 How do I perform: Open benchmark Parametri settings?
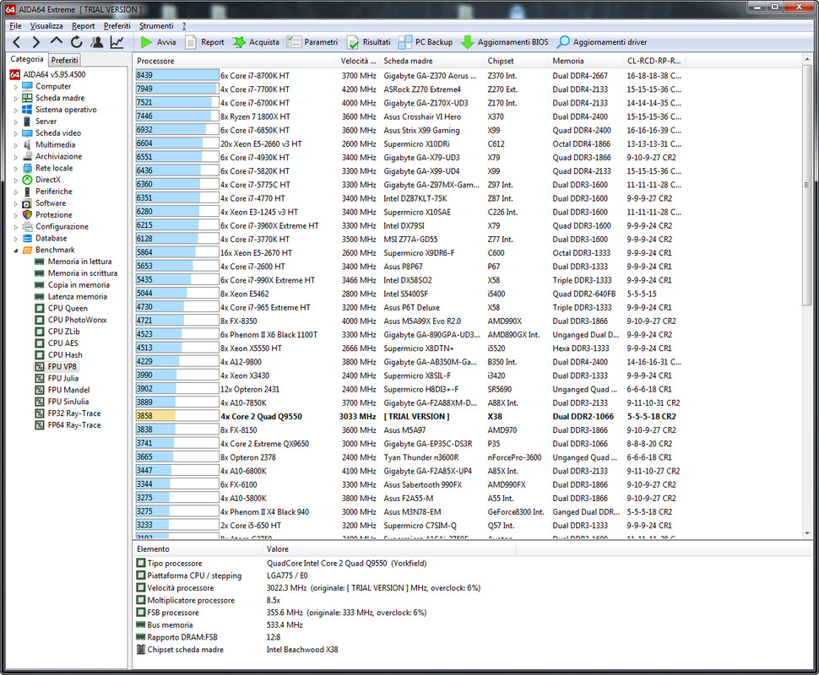(312, 42)
